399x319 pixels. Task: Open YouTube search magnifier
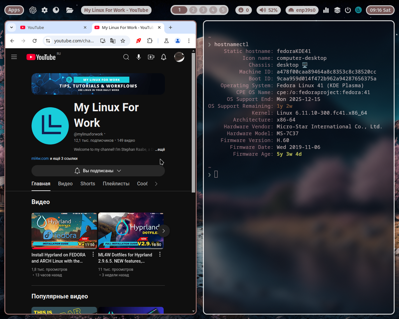pos(126,57)
